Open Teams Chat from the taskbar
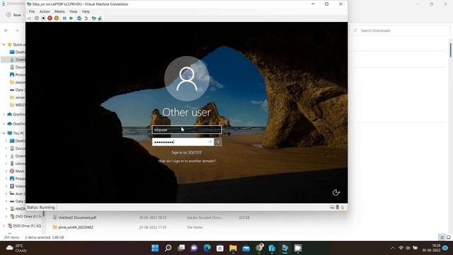This screenshot has width=453, height=255. [194, 248]
